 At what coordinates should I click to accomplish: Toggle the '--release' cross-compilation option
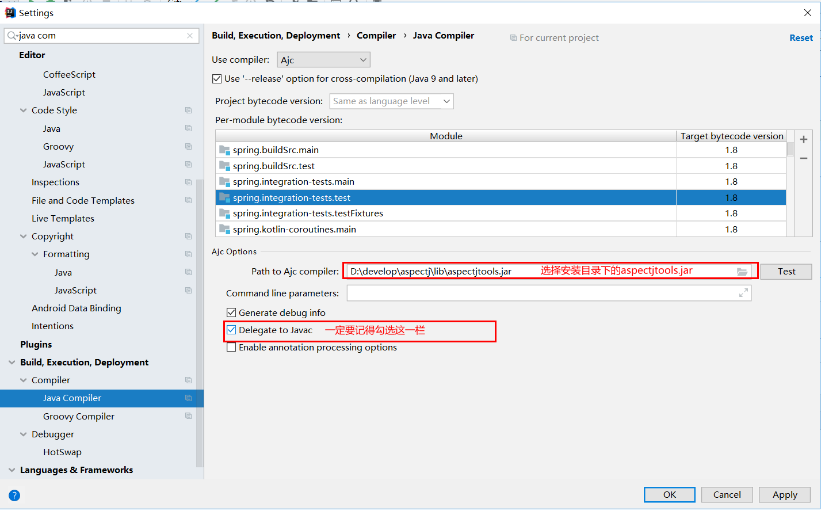click(x=217, y=79)
